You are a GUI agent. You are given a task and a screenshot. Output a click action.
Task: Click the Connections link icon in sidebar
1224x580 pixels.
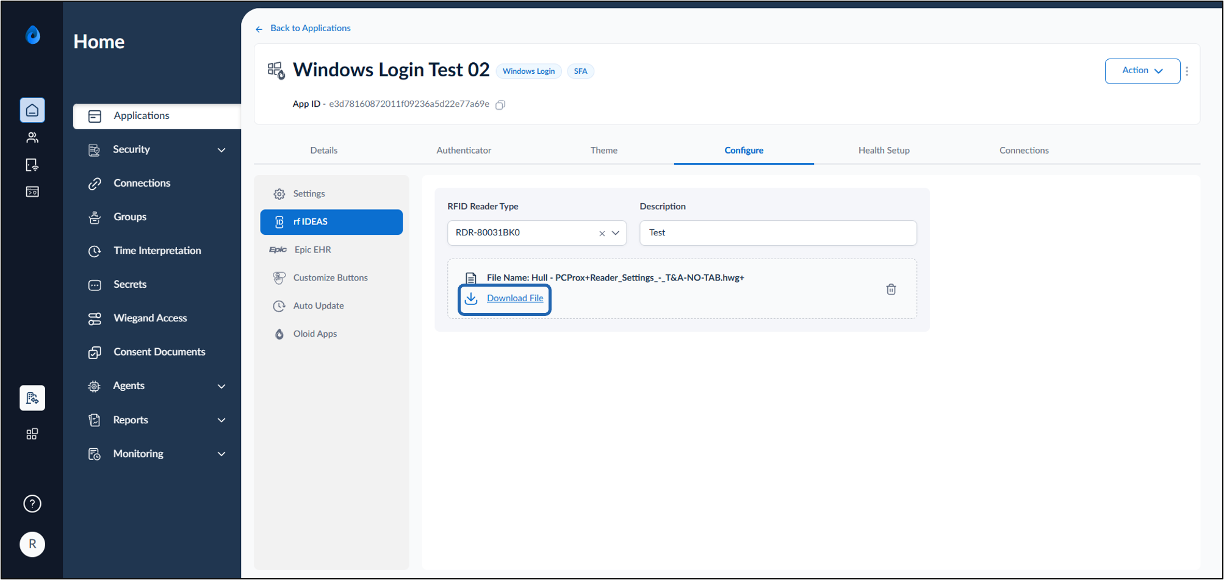point(95,184)
